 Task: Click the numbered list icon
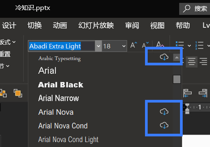(199, 45)
